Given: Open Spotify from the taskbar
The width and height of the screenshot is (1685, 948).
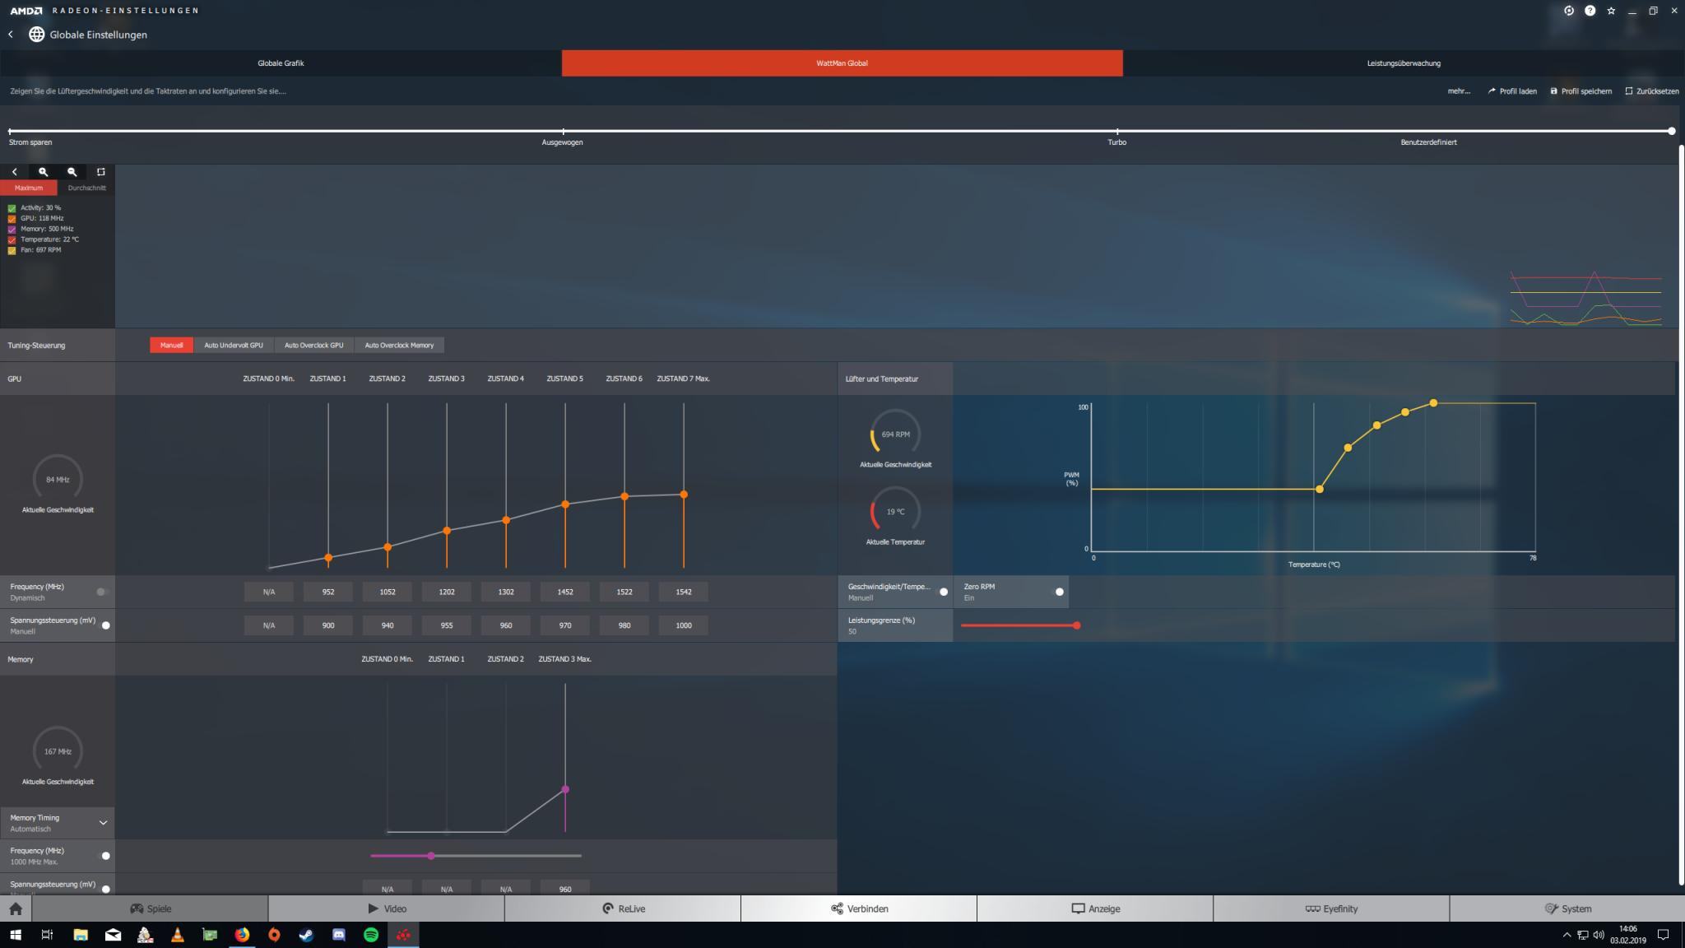Looking at the screenshot, I should pos(371,935).
